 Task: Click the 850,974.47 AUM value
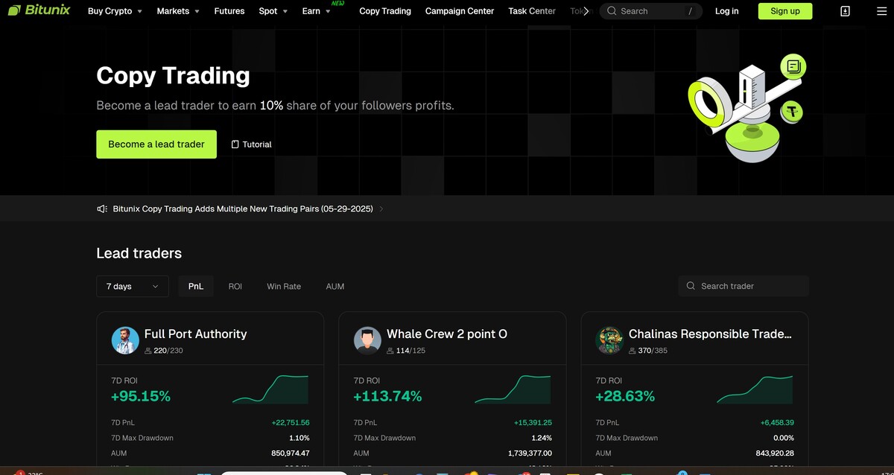pos(291,453)
